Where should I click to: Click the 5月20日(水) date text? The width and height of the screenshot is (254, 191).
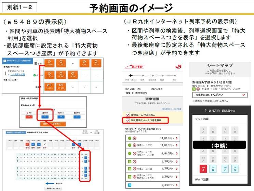click(x=133, y=89)
